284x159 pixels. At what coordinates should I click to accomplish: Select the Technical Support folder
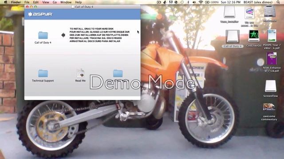pyautogui.click(x=43, y=73)
